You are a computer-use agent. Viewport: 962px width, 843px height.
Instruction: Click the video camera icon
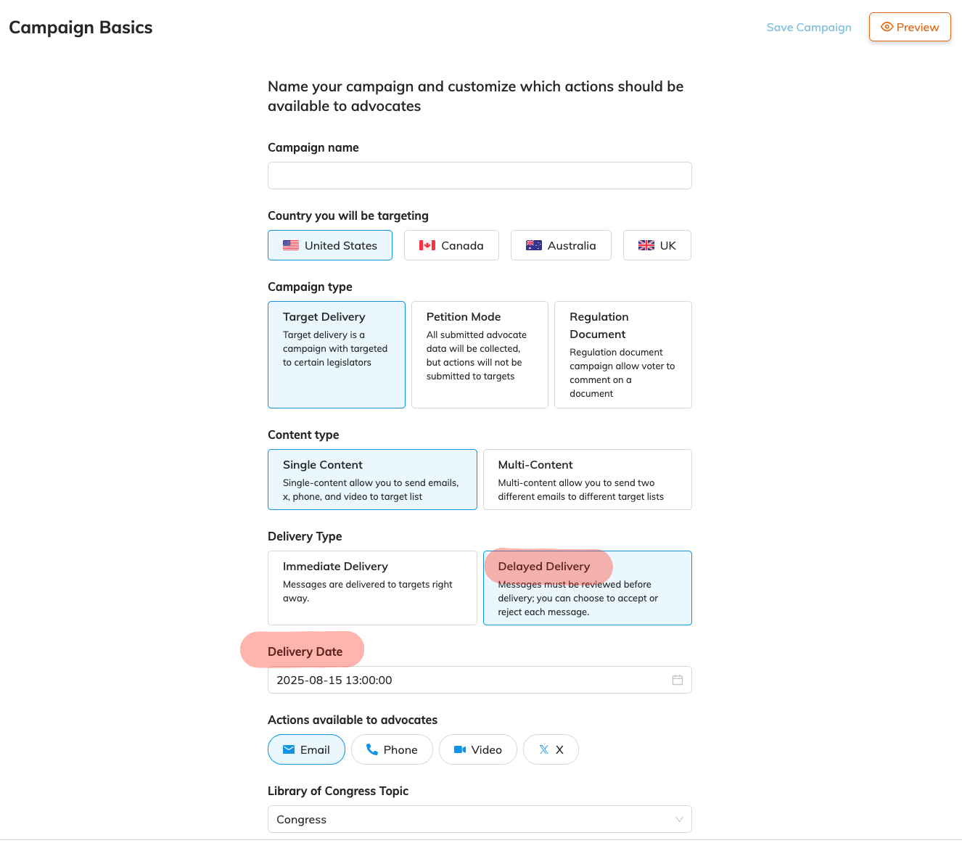460,749
